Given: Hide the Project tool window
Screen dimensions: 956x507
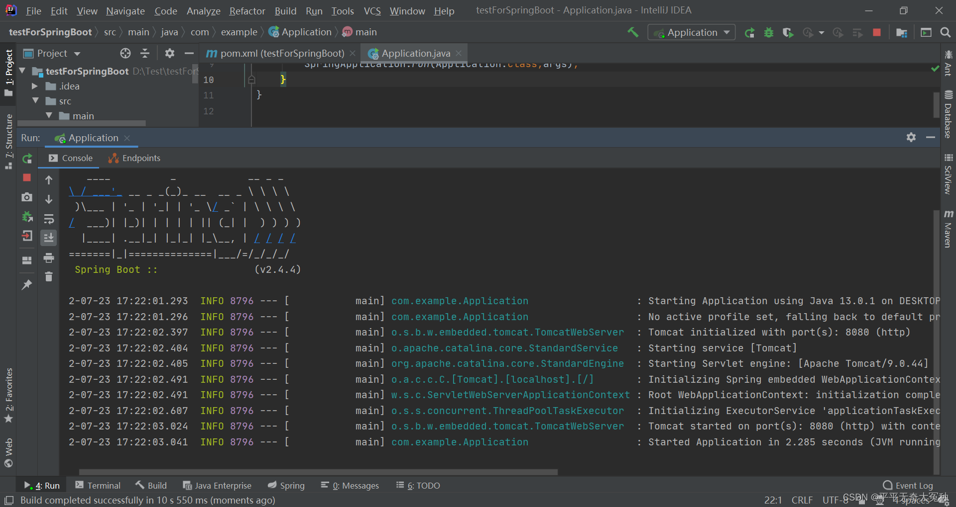Looking at the screenshot, I should [x=189, y=53].
